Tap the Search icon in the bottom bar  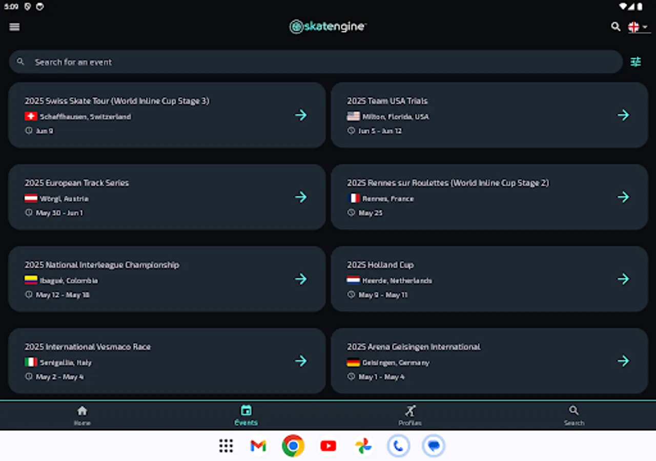(x=573, y=410)
